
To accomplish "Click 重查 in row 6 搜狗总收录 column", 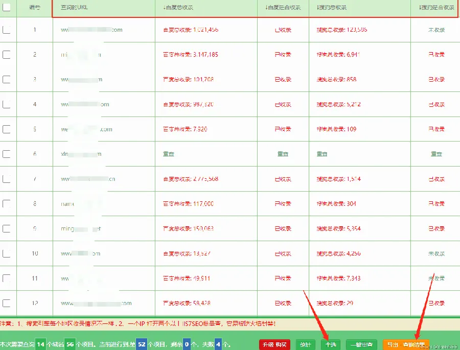I will tap(322, 154).
